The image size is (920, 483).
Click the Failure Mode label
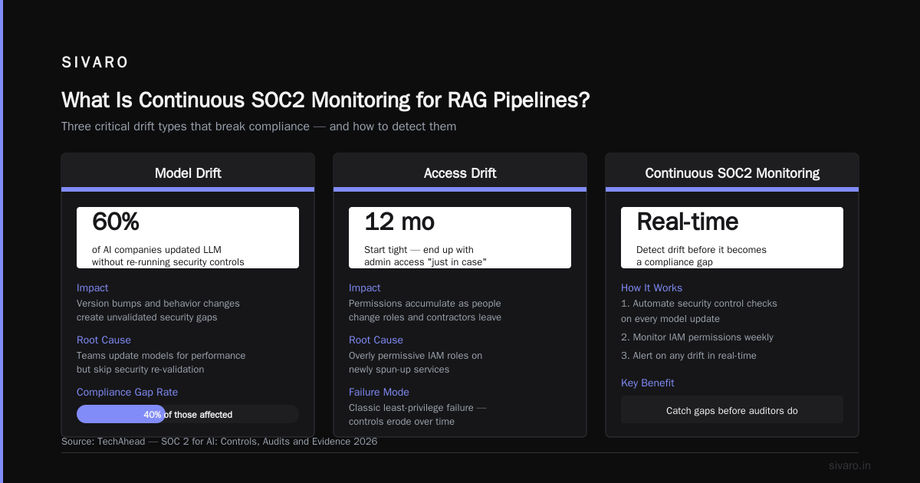pos(379,393)
